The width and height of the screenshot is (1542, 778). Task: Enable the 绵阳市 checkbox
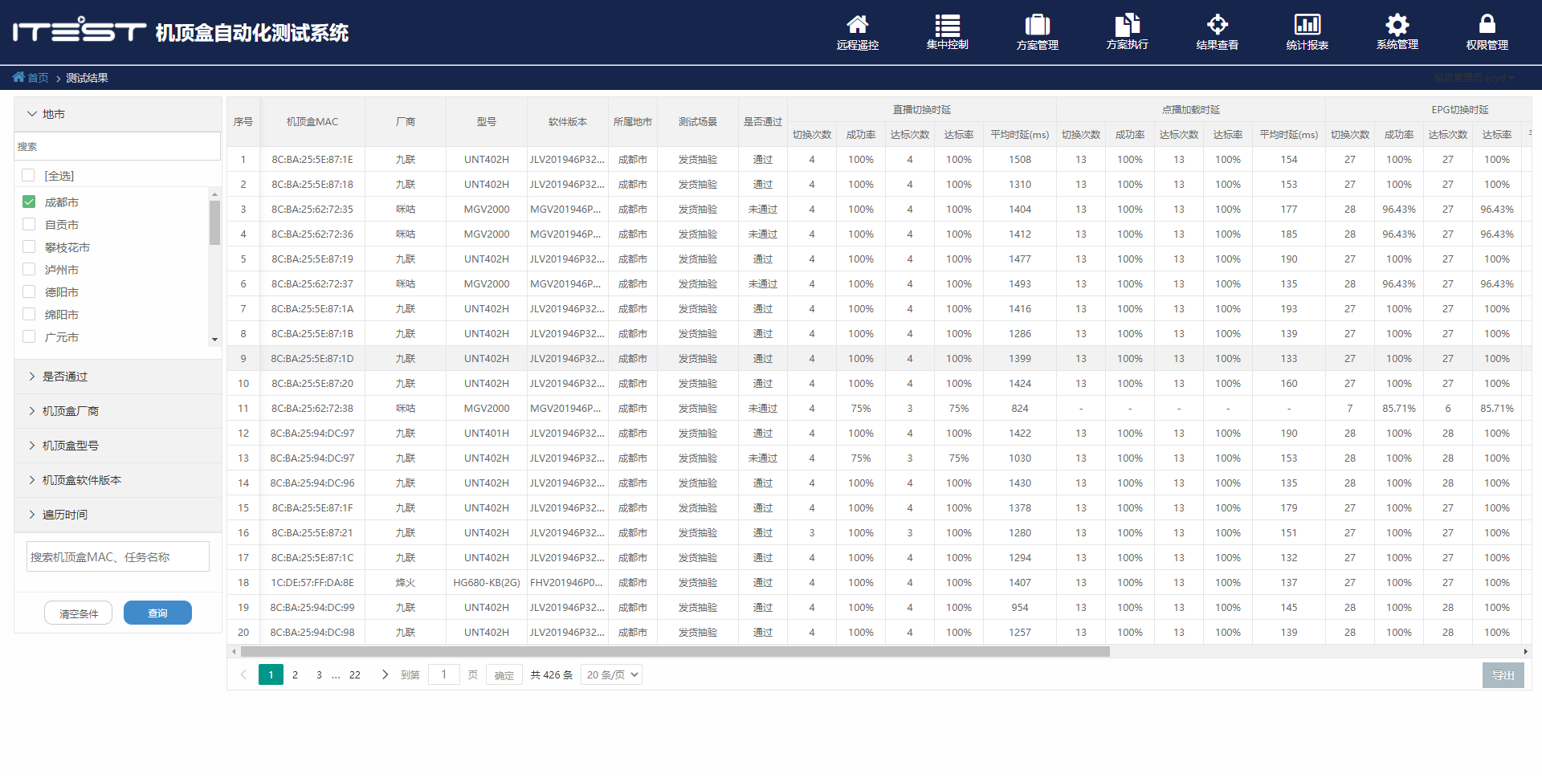coord(29,314)
